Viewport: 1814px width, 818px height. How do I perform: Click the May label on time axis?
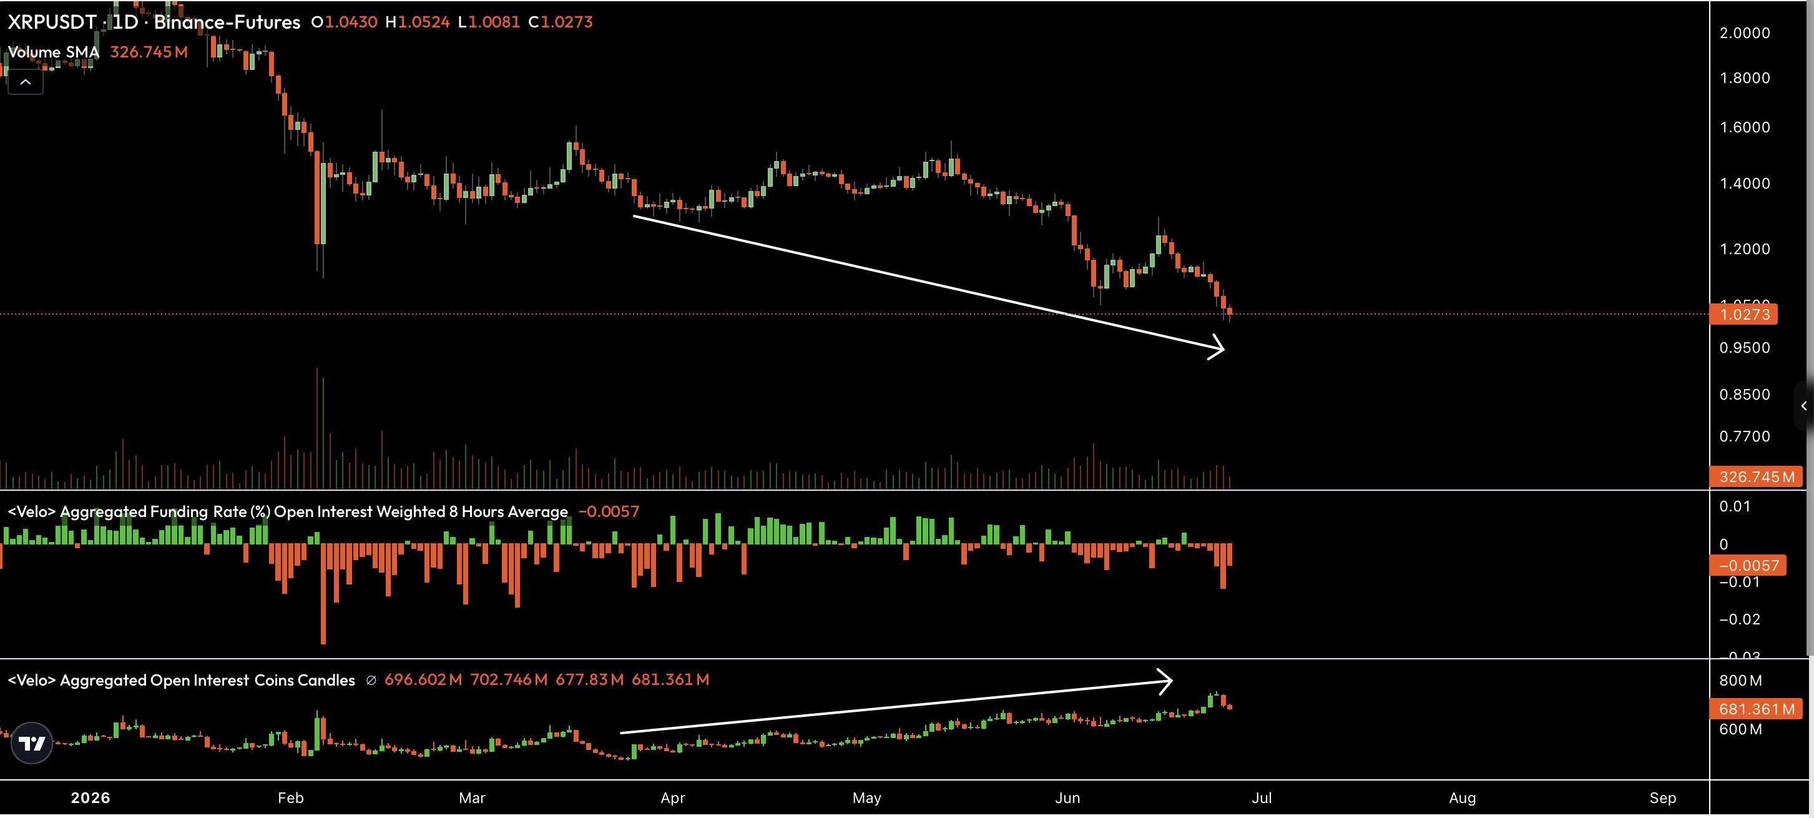click(867, 797)
